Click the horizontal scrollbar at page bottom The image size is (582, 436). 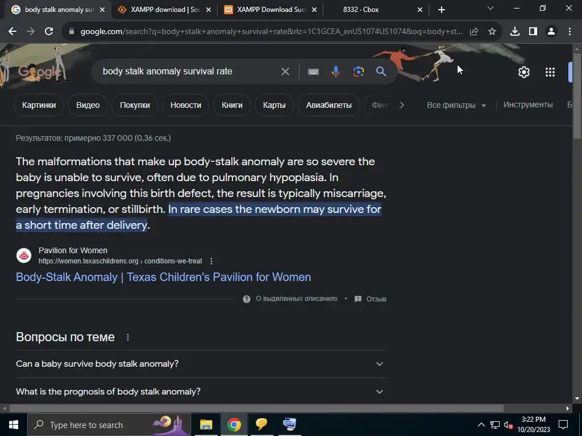tap(256, 408)
